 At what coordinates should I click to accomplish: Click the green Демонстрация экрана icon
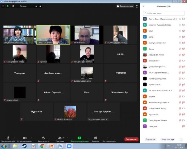[79, 138]
